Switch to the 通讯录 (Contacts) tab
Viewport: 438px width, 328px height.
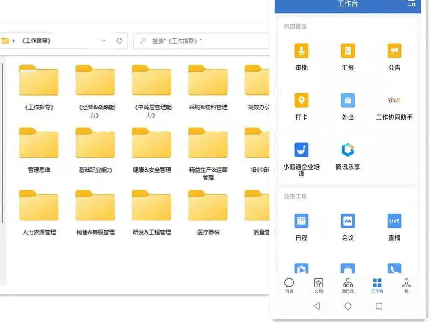pos(348,285)
